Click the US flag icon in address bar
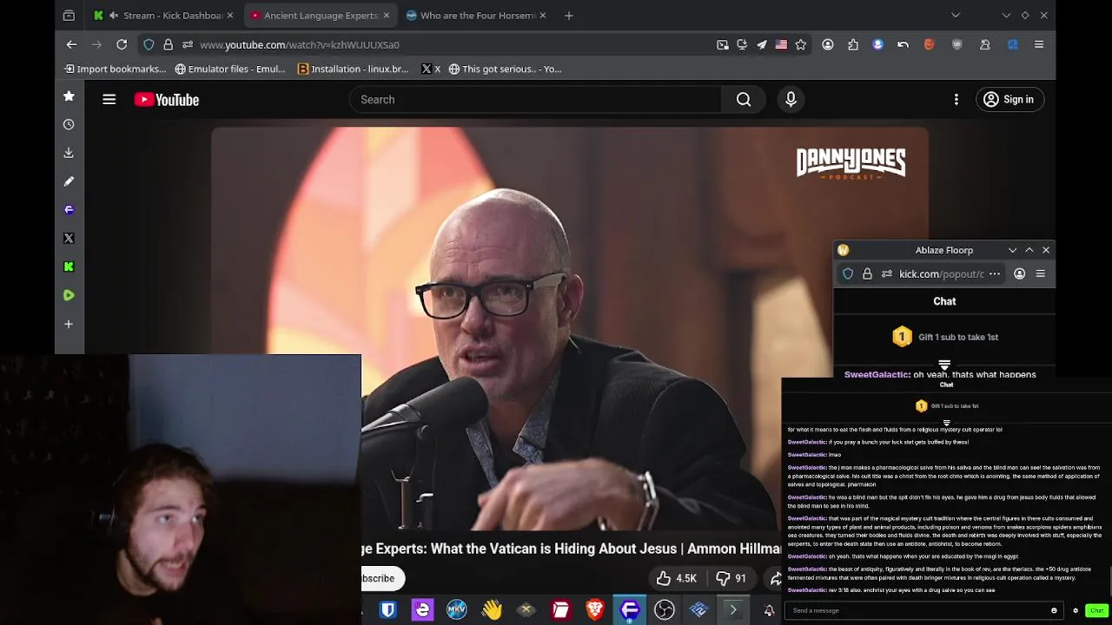Image resolution: width=1112 pixels, height=625 pixels. [x=781, y=44]
